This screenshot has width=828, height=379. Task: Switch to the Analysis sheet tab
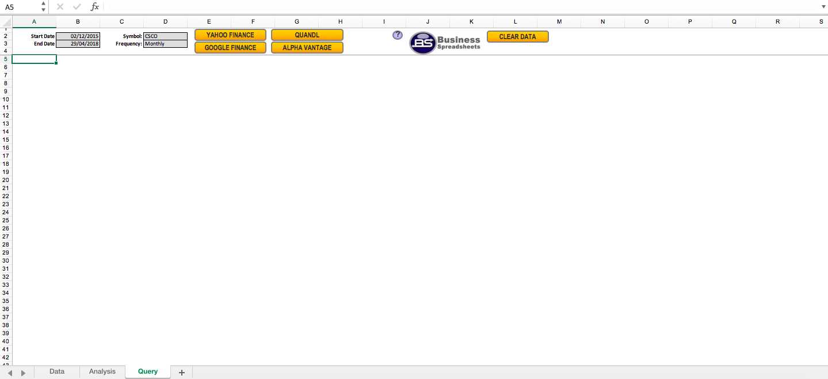(102, 372)
